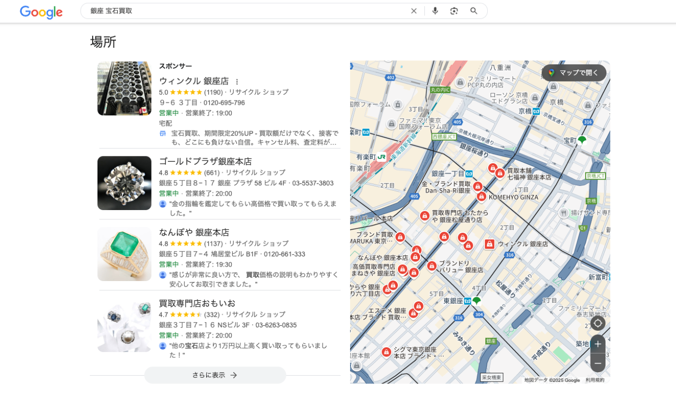Submit search with magnifying glass icon
The image size is (676, 396).
474,11
